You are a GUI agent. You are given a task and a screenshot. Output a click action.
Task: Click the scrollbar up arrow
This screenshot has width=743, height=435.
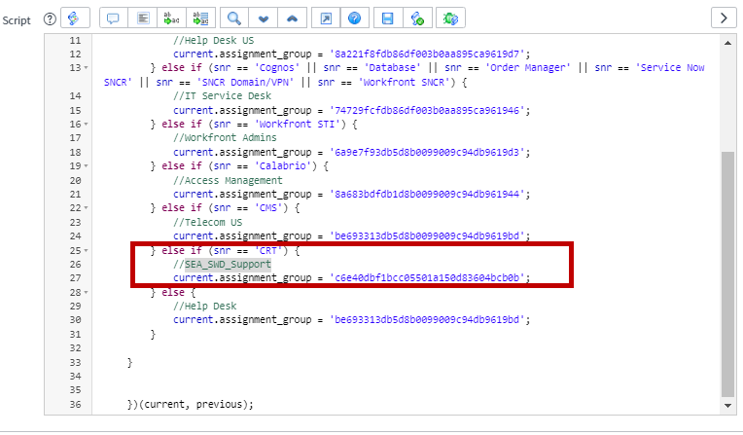(x=727, y=43)
